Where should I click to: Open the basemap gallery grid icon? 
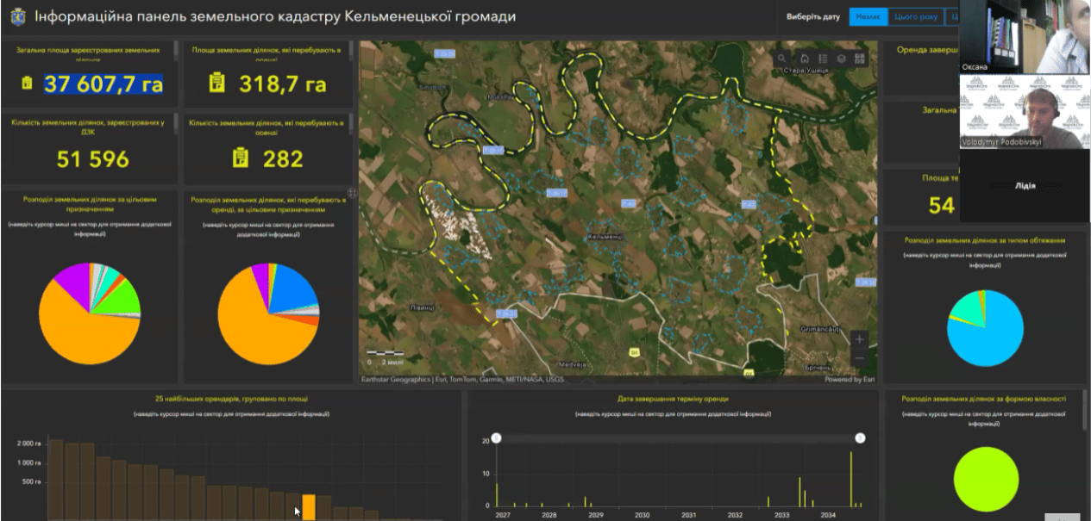860,59
